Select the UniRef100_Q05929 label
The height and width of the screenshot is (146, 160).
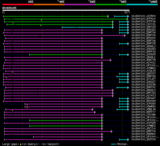point(143,55)
